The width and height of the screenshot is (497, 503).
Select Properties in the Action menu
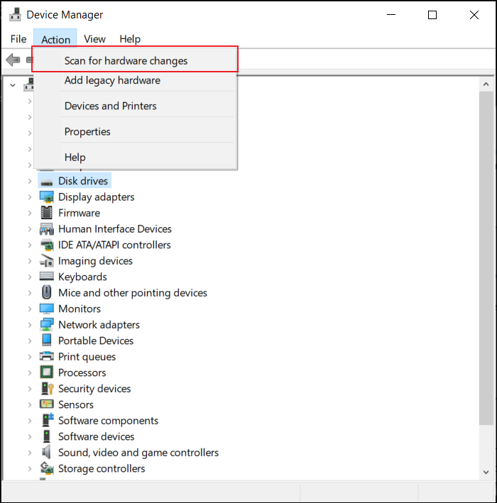point(135,131)
